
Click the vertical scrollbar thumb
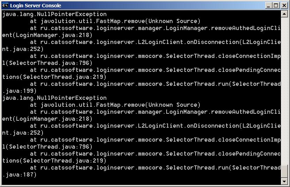click(x=284, y=171)
